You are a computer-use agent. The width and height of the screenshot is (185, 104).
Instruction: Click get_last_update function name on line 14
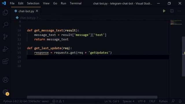click(x=48, y=48)
